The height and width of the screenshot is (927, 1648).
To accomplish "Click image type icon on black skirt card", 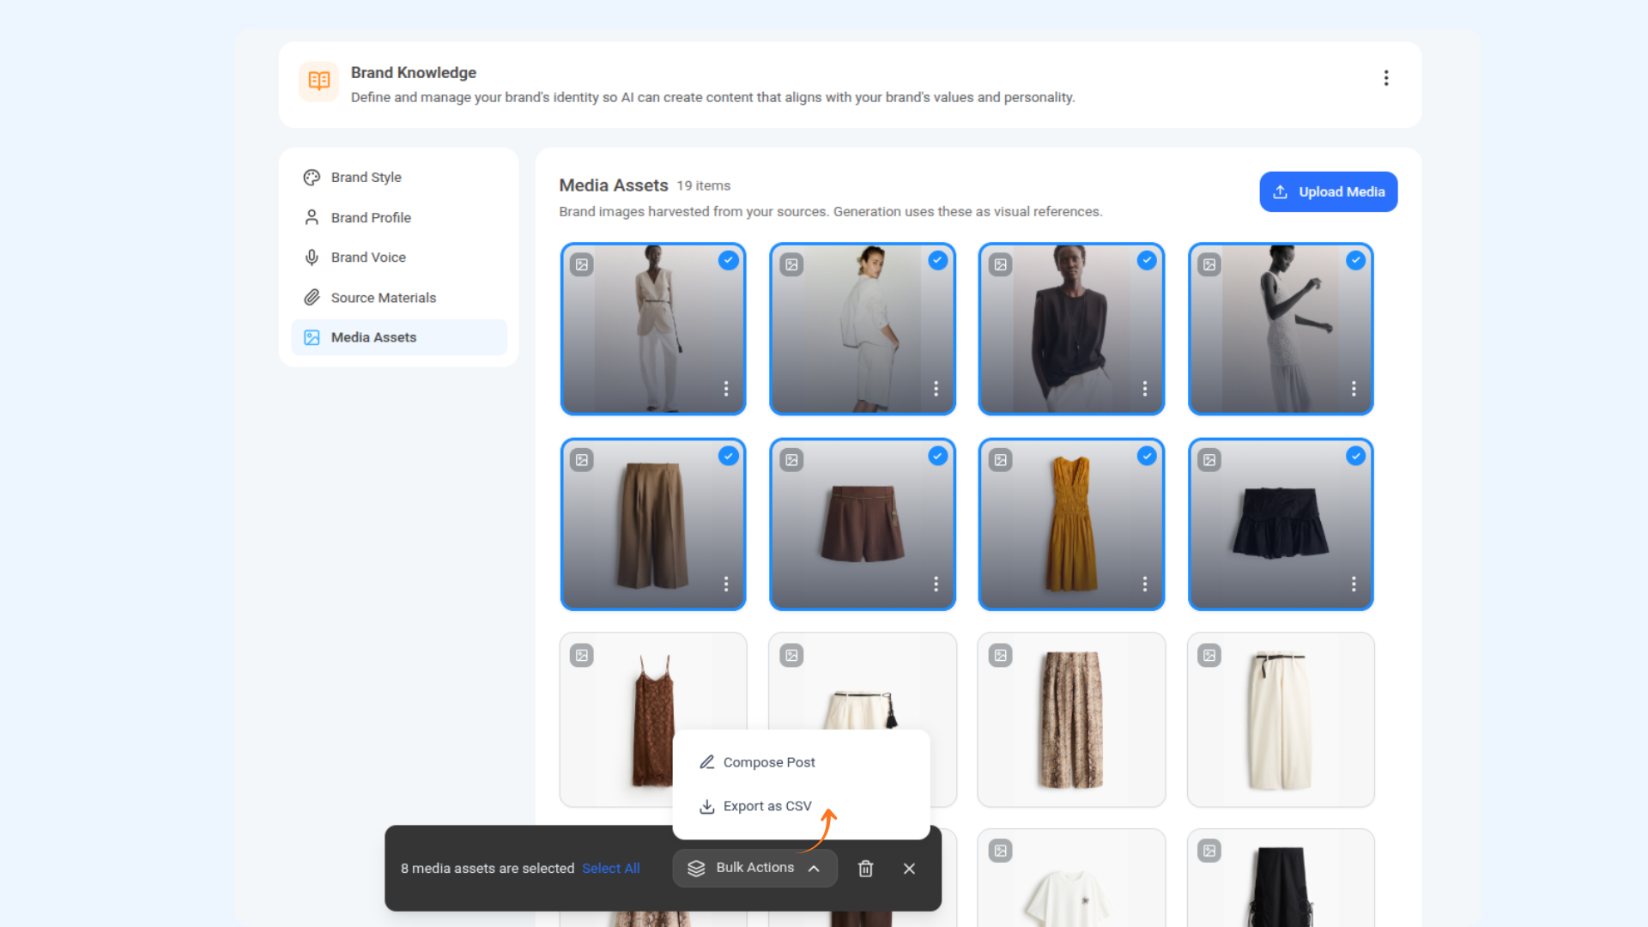I will 1209,851.
